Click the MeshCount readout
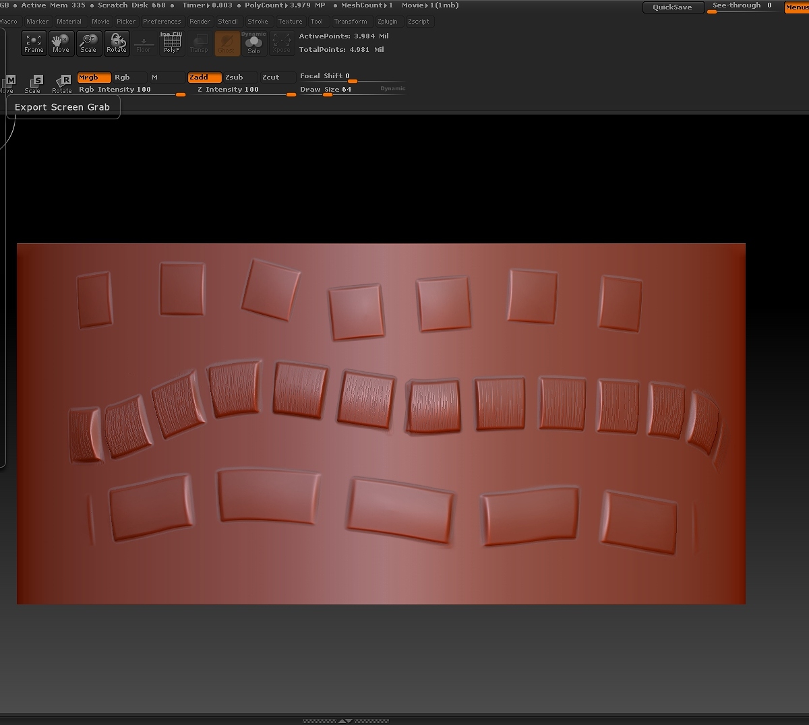Viewport: 809px width, 725px height. tap(367, 5)
